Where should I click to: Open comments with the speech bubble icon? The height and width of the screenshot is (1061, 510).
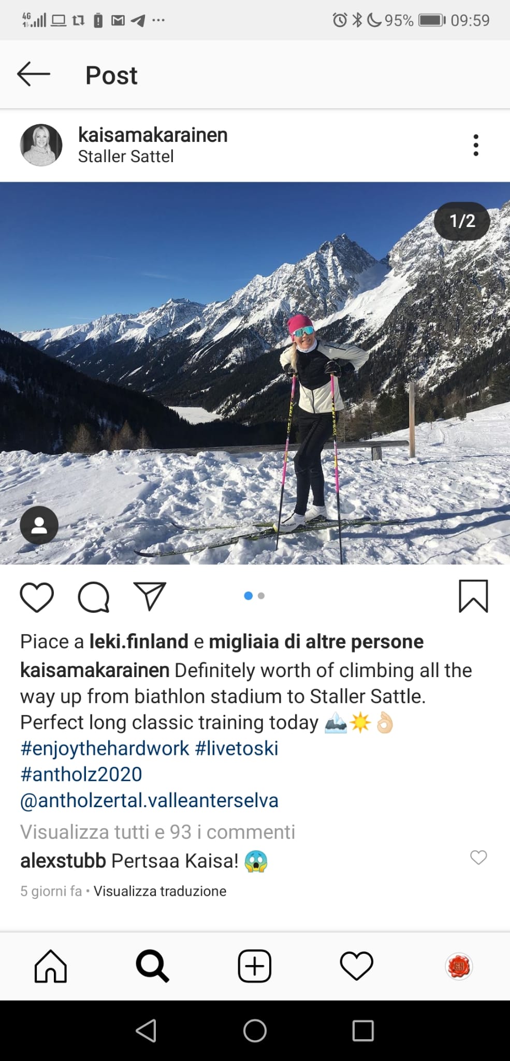(94, 597)
